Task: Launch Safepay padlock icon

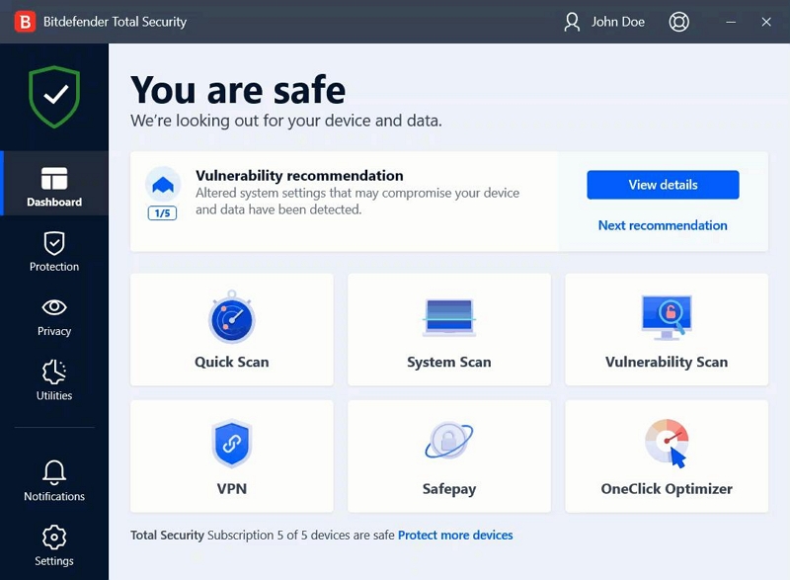Action: (x=449, y=443)
